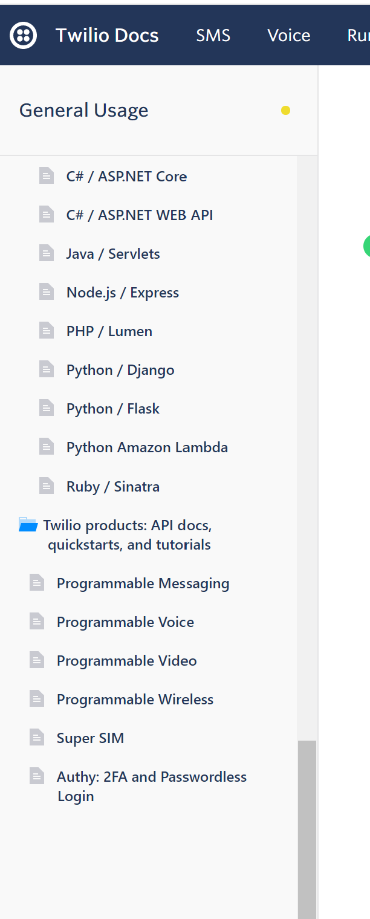Click document icon beside Java / Servlets
370x919 pixels.
click(47, 253)
